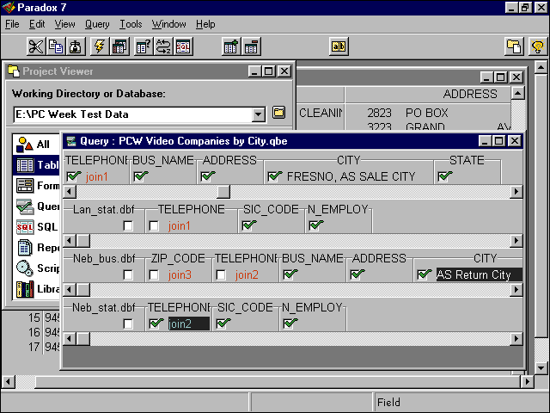Open the Working Directory dropdown list
Image resolution: width=550 pixels, height=413 pixels.
259,114
